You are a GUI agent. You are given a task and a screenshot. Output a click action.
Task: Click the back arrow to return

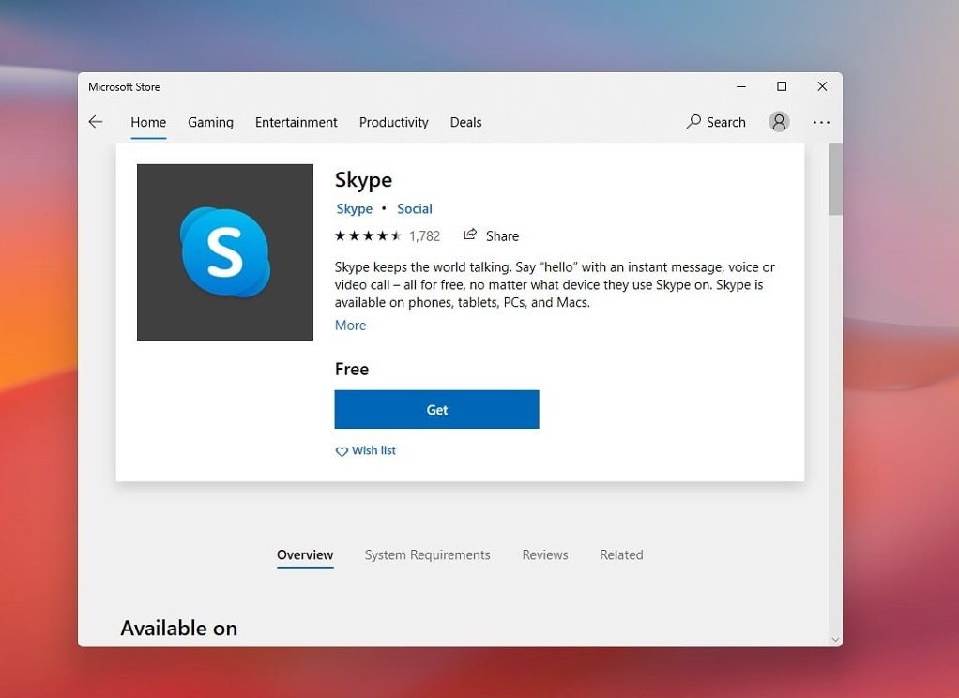tap(95, 121)
